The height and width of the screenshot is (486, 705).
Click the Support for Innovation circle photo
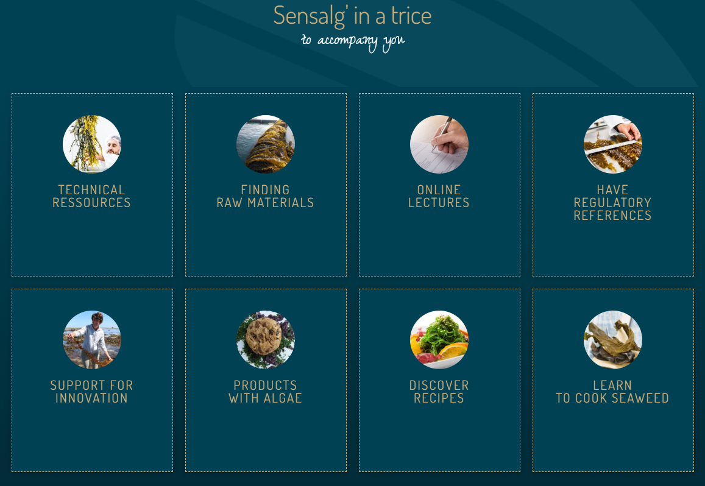(92, 340)
